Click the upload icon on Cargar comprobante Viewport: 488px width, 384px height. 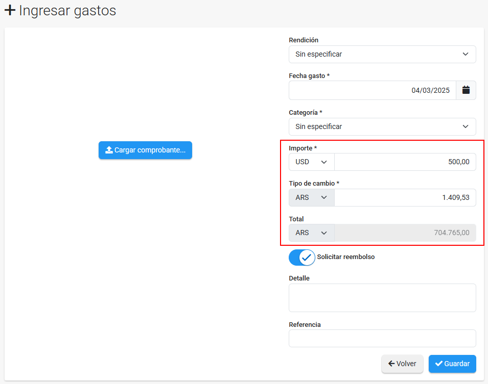(109, 150)
